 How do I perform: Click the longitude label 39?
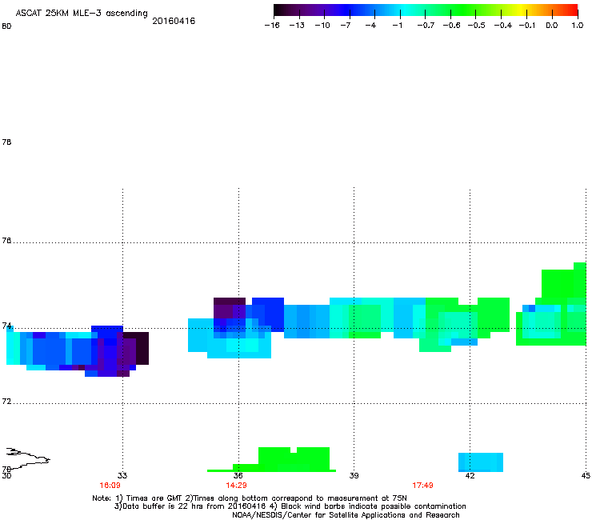coord(354,475)
